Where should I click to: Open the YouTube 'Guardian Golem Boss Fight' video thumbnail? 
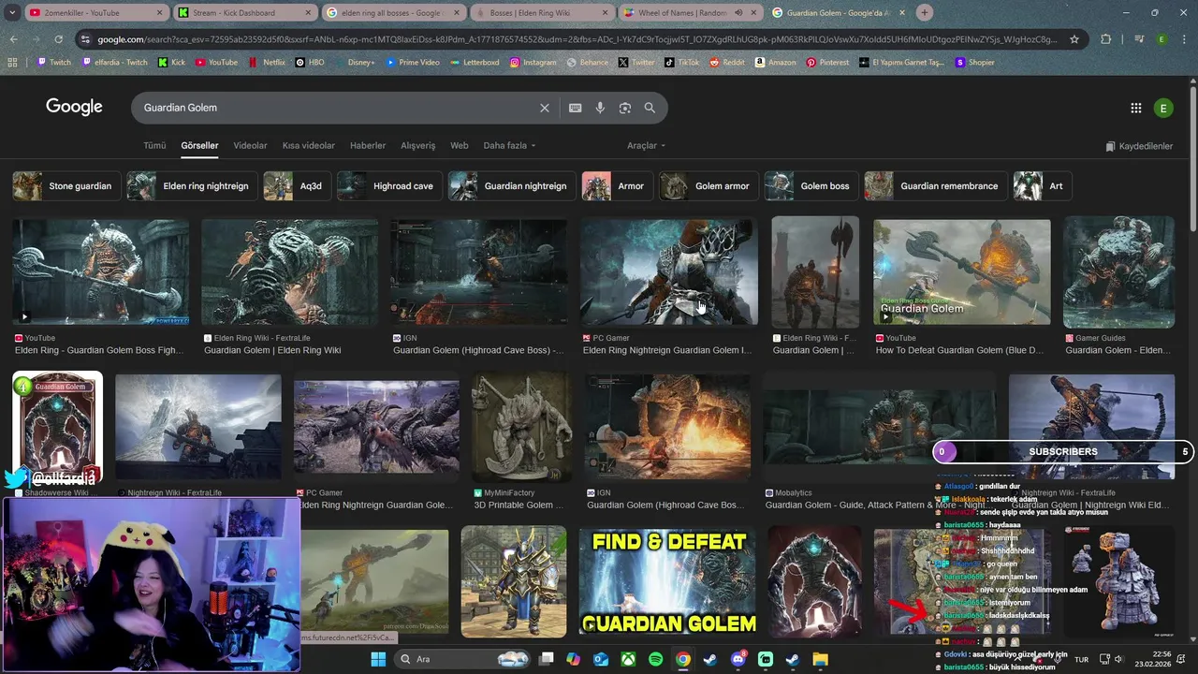pyautogui.click(x=101, y=271)
